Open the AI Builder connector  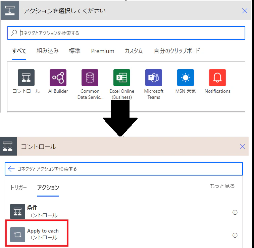(x=58, y=78)
